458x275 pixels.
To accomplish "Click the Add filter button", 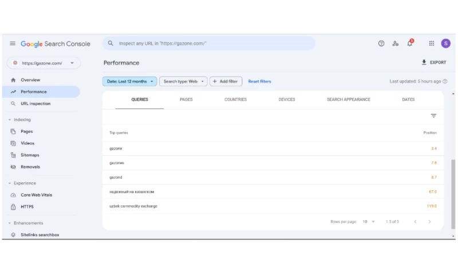I will point(226,81).
